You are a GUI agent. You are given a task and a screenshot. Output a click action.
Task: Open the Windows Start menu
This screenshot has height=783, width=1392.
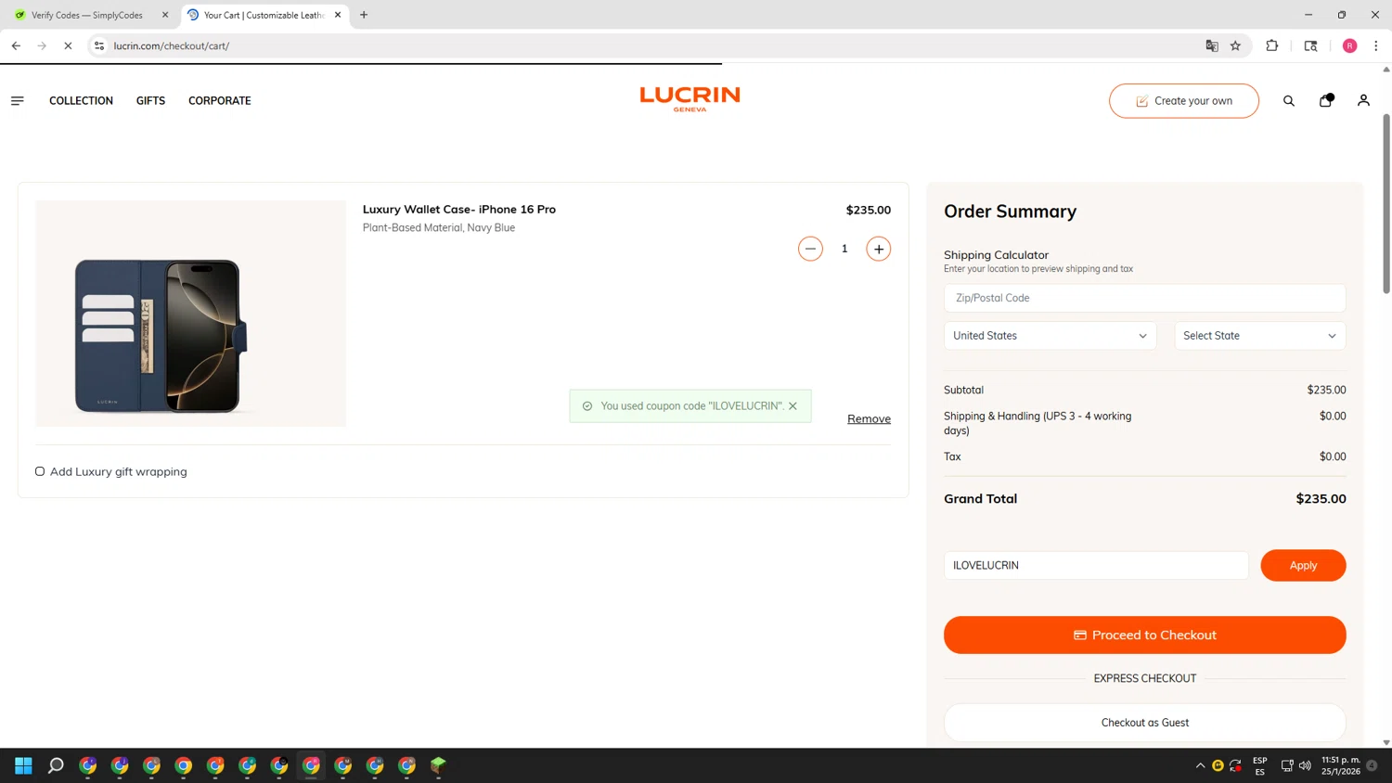[x=23, y=765]
